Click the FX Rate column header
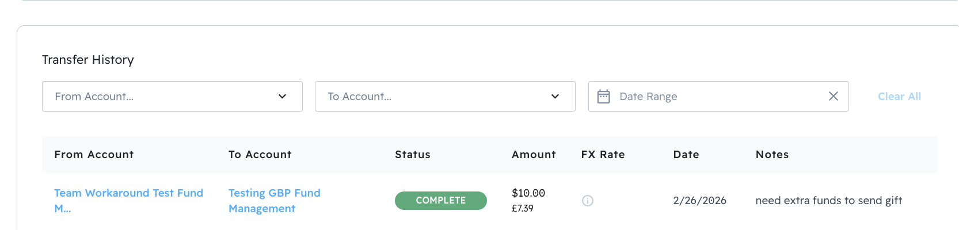Image resolution: width=959 pixels, height=230 pixels. (x=603, y=155)
